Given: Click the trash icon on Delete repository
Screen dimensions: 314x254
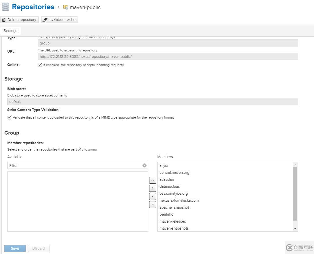Looking at the screenshot, I should point(4,20).
